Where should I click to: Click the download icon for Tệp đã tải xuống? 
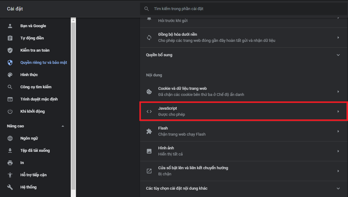tap(10, 151)
